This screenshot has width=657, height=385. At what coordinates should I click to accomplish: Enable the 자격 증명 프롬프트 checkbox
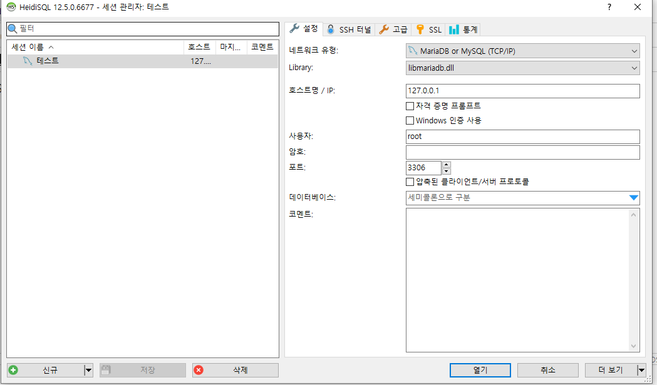point(410,106)
